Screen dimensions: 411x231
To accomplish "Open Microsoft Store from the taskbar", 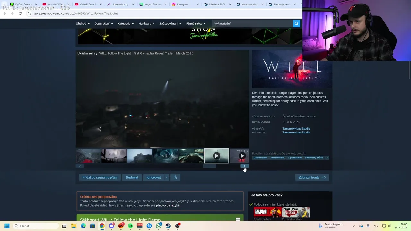I will click(92, 226).
